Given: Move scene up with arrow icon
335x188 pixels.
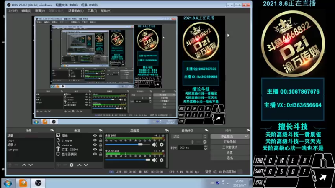Looking at the screenshot, I should (24, 165).
